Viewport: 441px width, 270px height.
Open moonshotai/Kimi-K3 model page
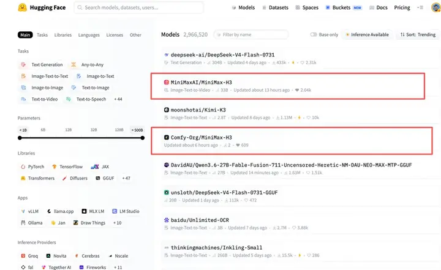(x=198, y=110)
